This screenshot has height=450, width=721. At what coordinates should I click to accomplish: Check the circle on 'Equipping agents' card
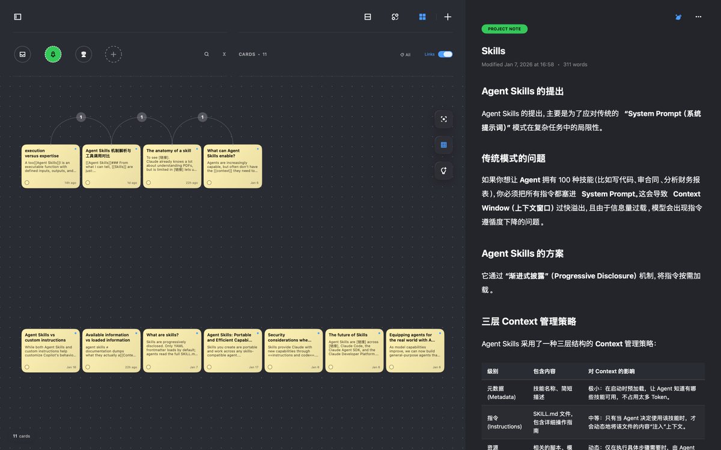391,367
